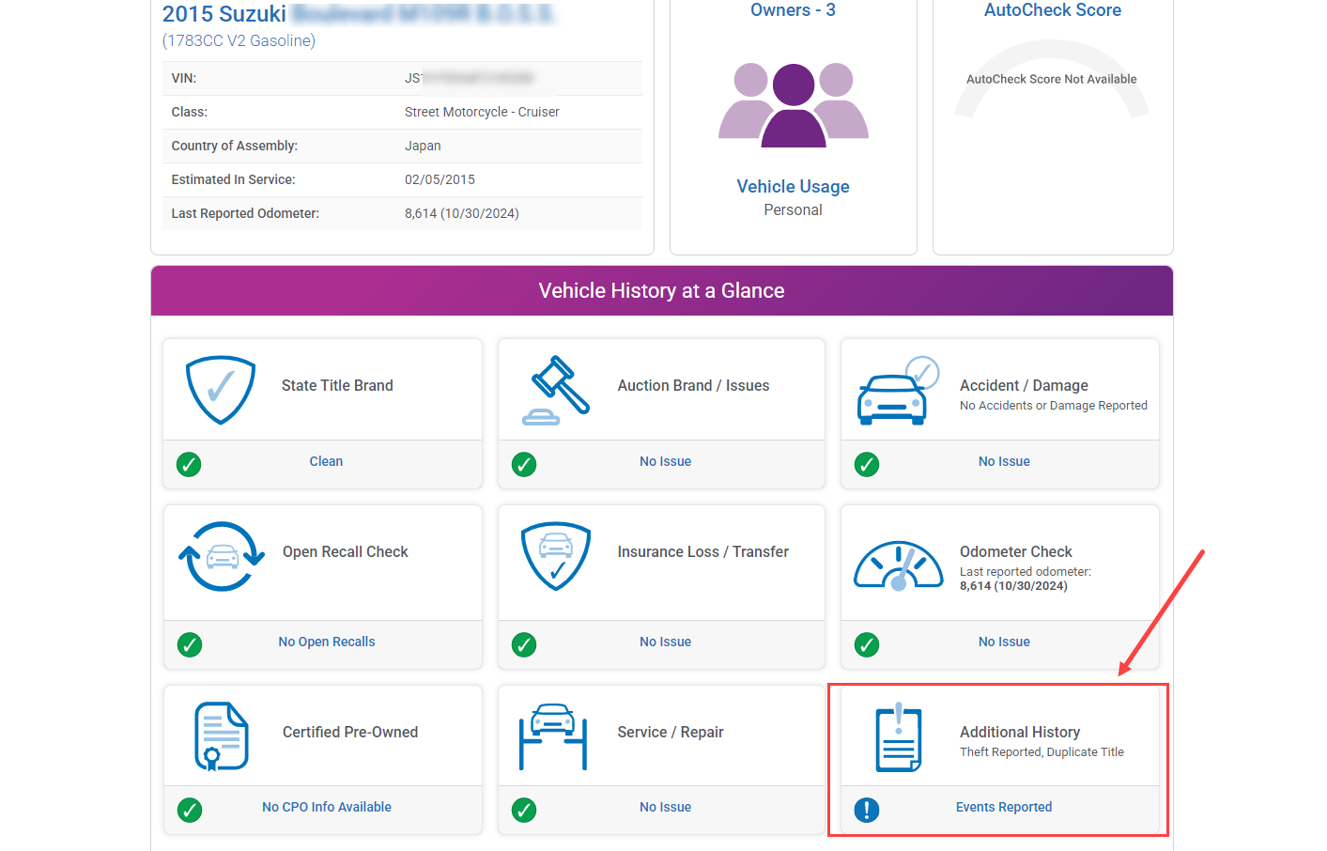Click the Certified Pre-Owned label

(x=350, y=732)
